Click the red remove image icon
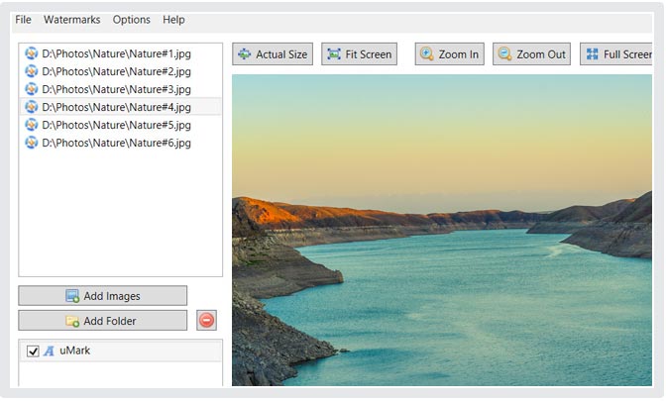Image resolution: width=666 pixels, height=401 pixels. click(206, 320)
